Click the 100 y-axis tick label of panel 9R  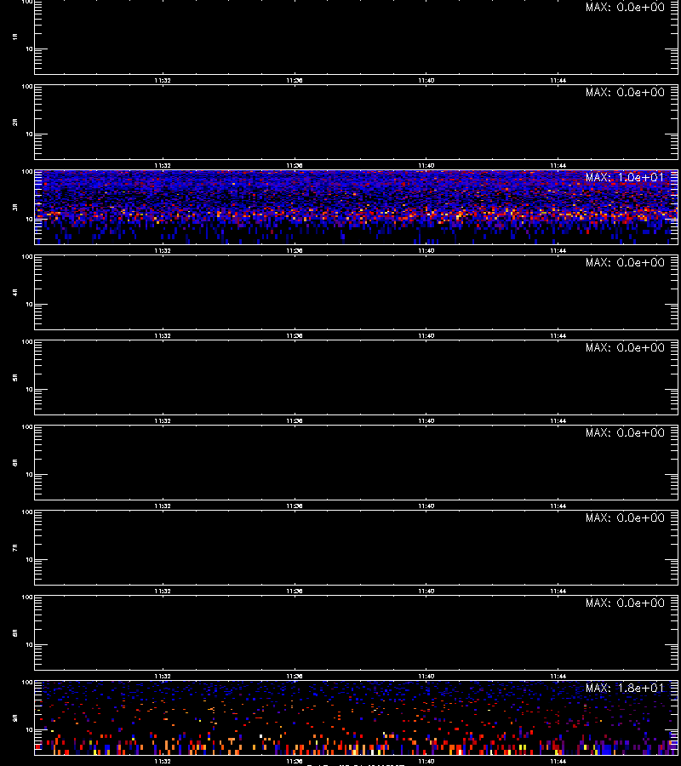point(27,683)
